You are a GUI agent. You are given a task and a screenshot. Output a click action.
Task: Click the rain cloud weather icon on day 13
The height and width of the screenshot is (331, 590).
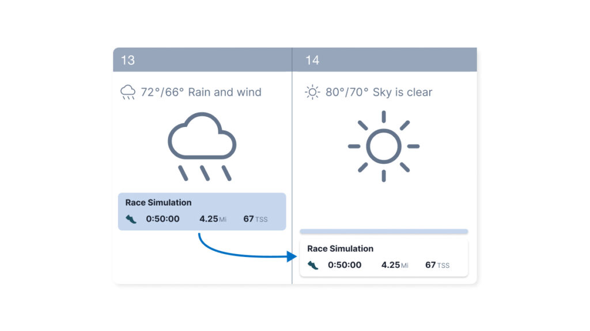pyautogui.click(x=202, y=141)
